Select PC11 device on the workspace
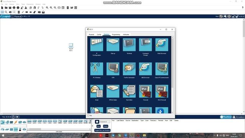The width and height of the screenshot is (245, 138). pos(71,47)
